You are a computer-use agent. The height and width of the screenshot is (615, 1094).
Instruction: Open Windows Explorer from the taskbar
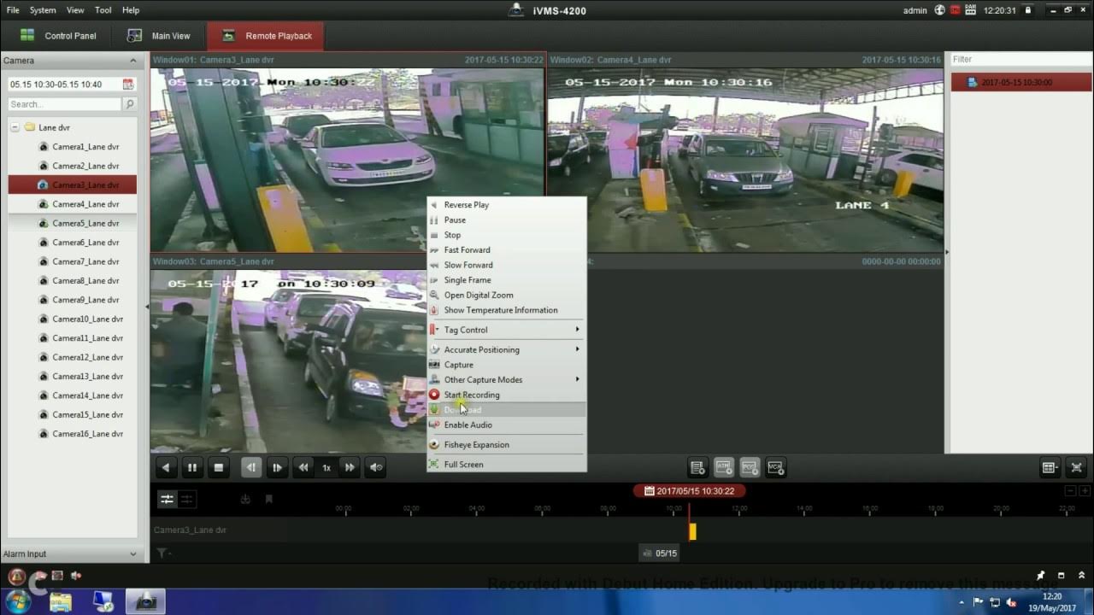click(x=61, y=601)
